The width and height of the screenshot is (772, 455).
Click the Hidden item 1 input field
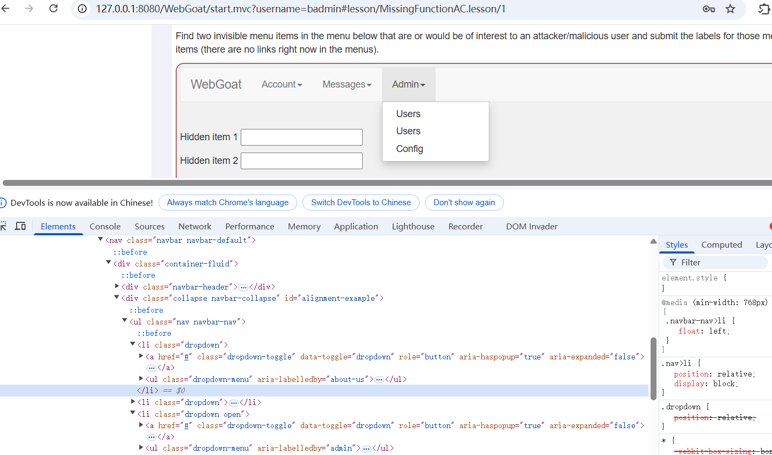(x=301, y=137)
